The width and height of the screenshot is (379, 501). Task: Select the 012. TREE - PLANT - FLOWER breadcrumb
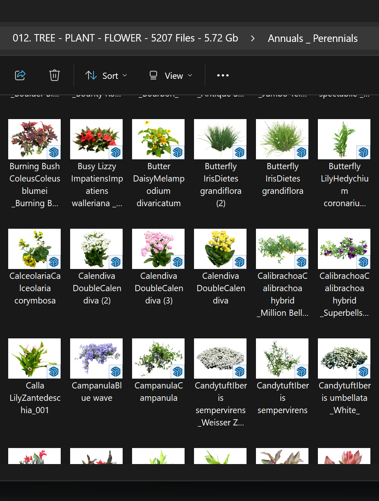(x=125, y=38)
